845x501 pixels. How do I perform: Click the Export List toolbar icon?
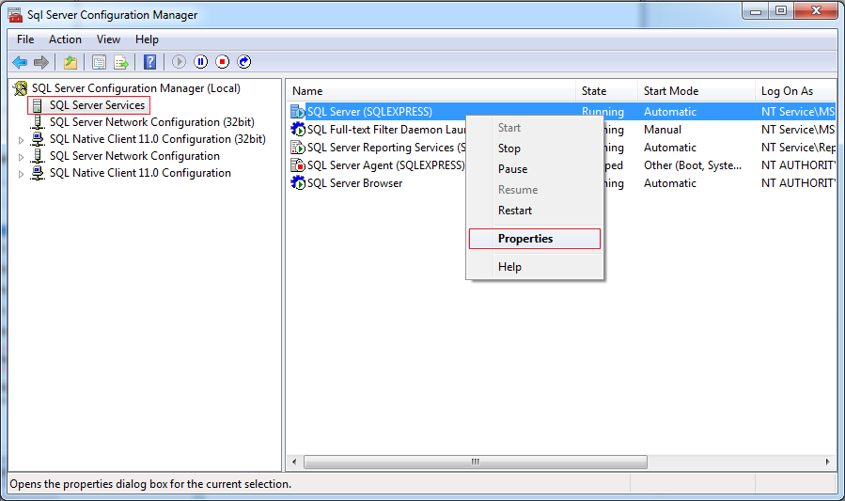pyautogui.click(x=121, y=62)
